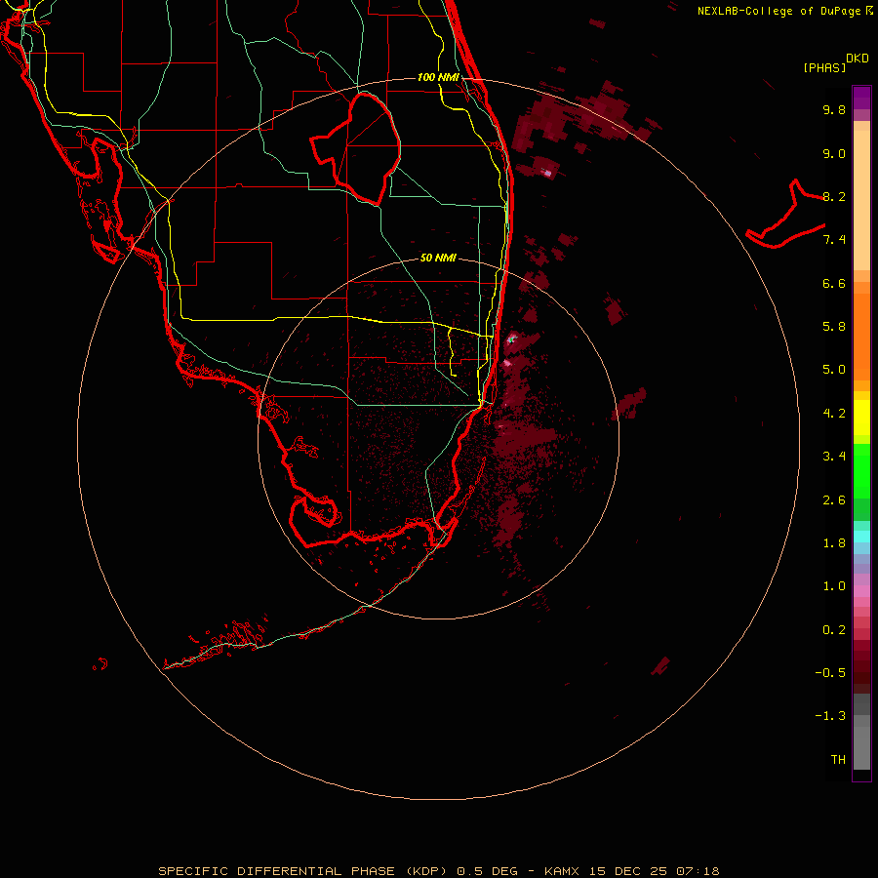The height and width of the screenshot is (878, 878).
Task: Click the "15 DEC 25 07:18" timestamp
Action: pos(654,871)
